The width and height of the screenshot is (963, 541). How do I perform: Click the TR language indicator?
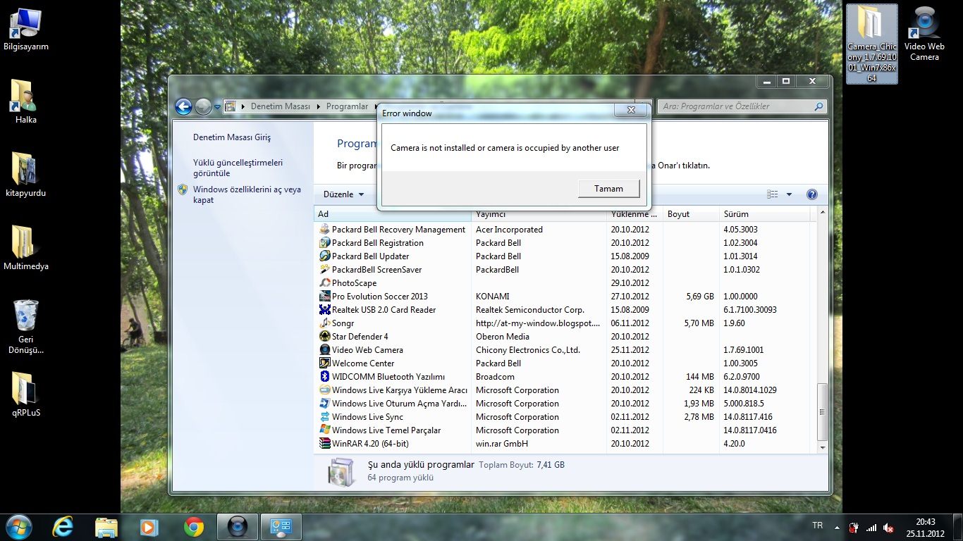[818, 526]
